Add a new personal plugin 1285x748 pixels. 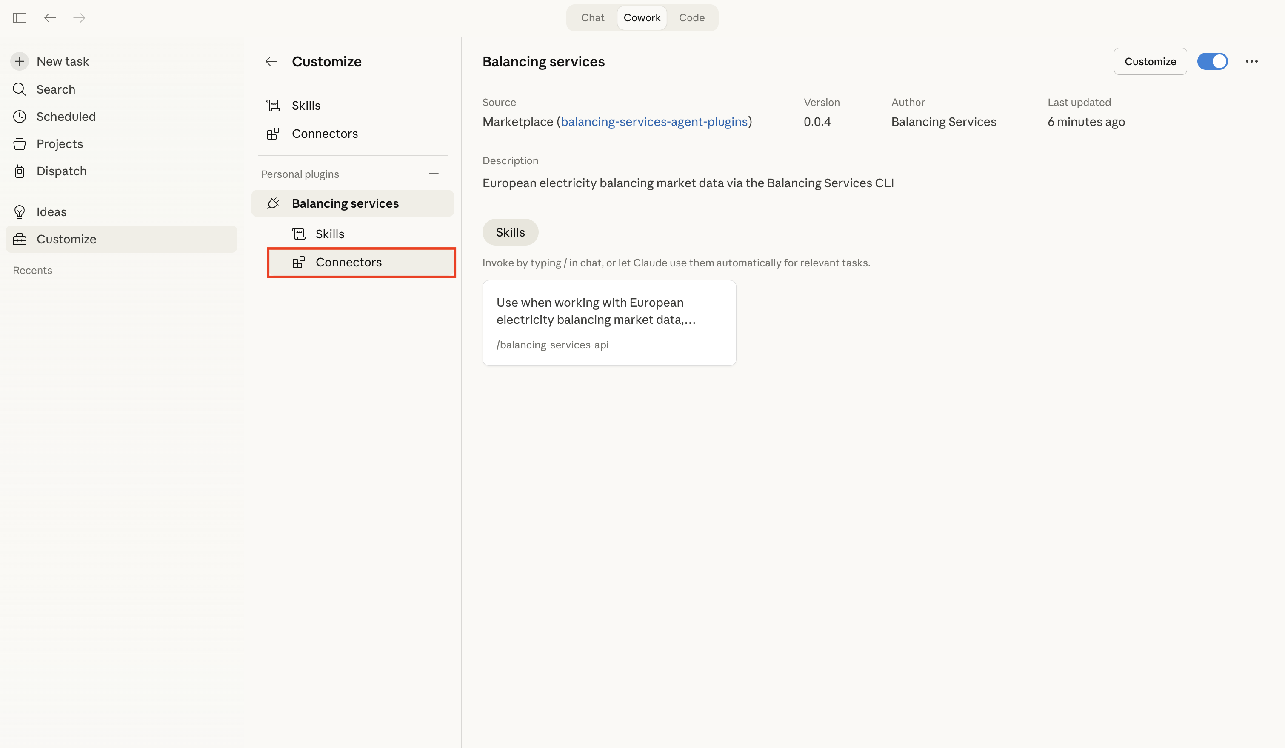click(434, 173)
